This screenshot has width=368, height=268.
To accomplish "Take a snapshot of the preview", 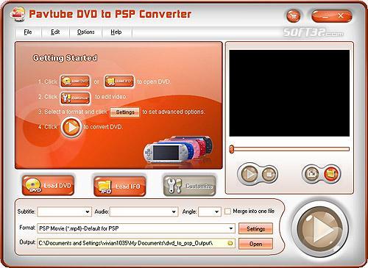I will coord(311,174).
